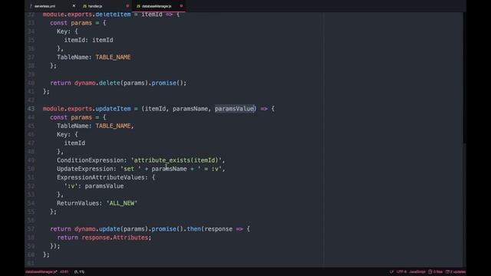Click the JS file icon on handler.js tab
Viewport: 491px width, 276px height.
point(84,6)
